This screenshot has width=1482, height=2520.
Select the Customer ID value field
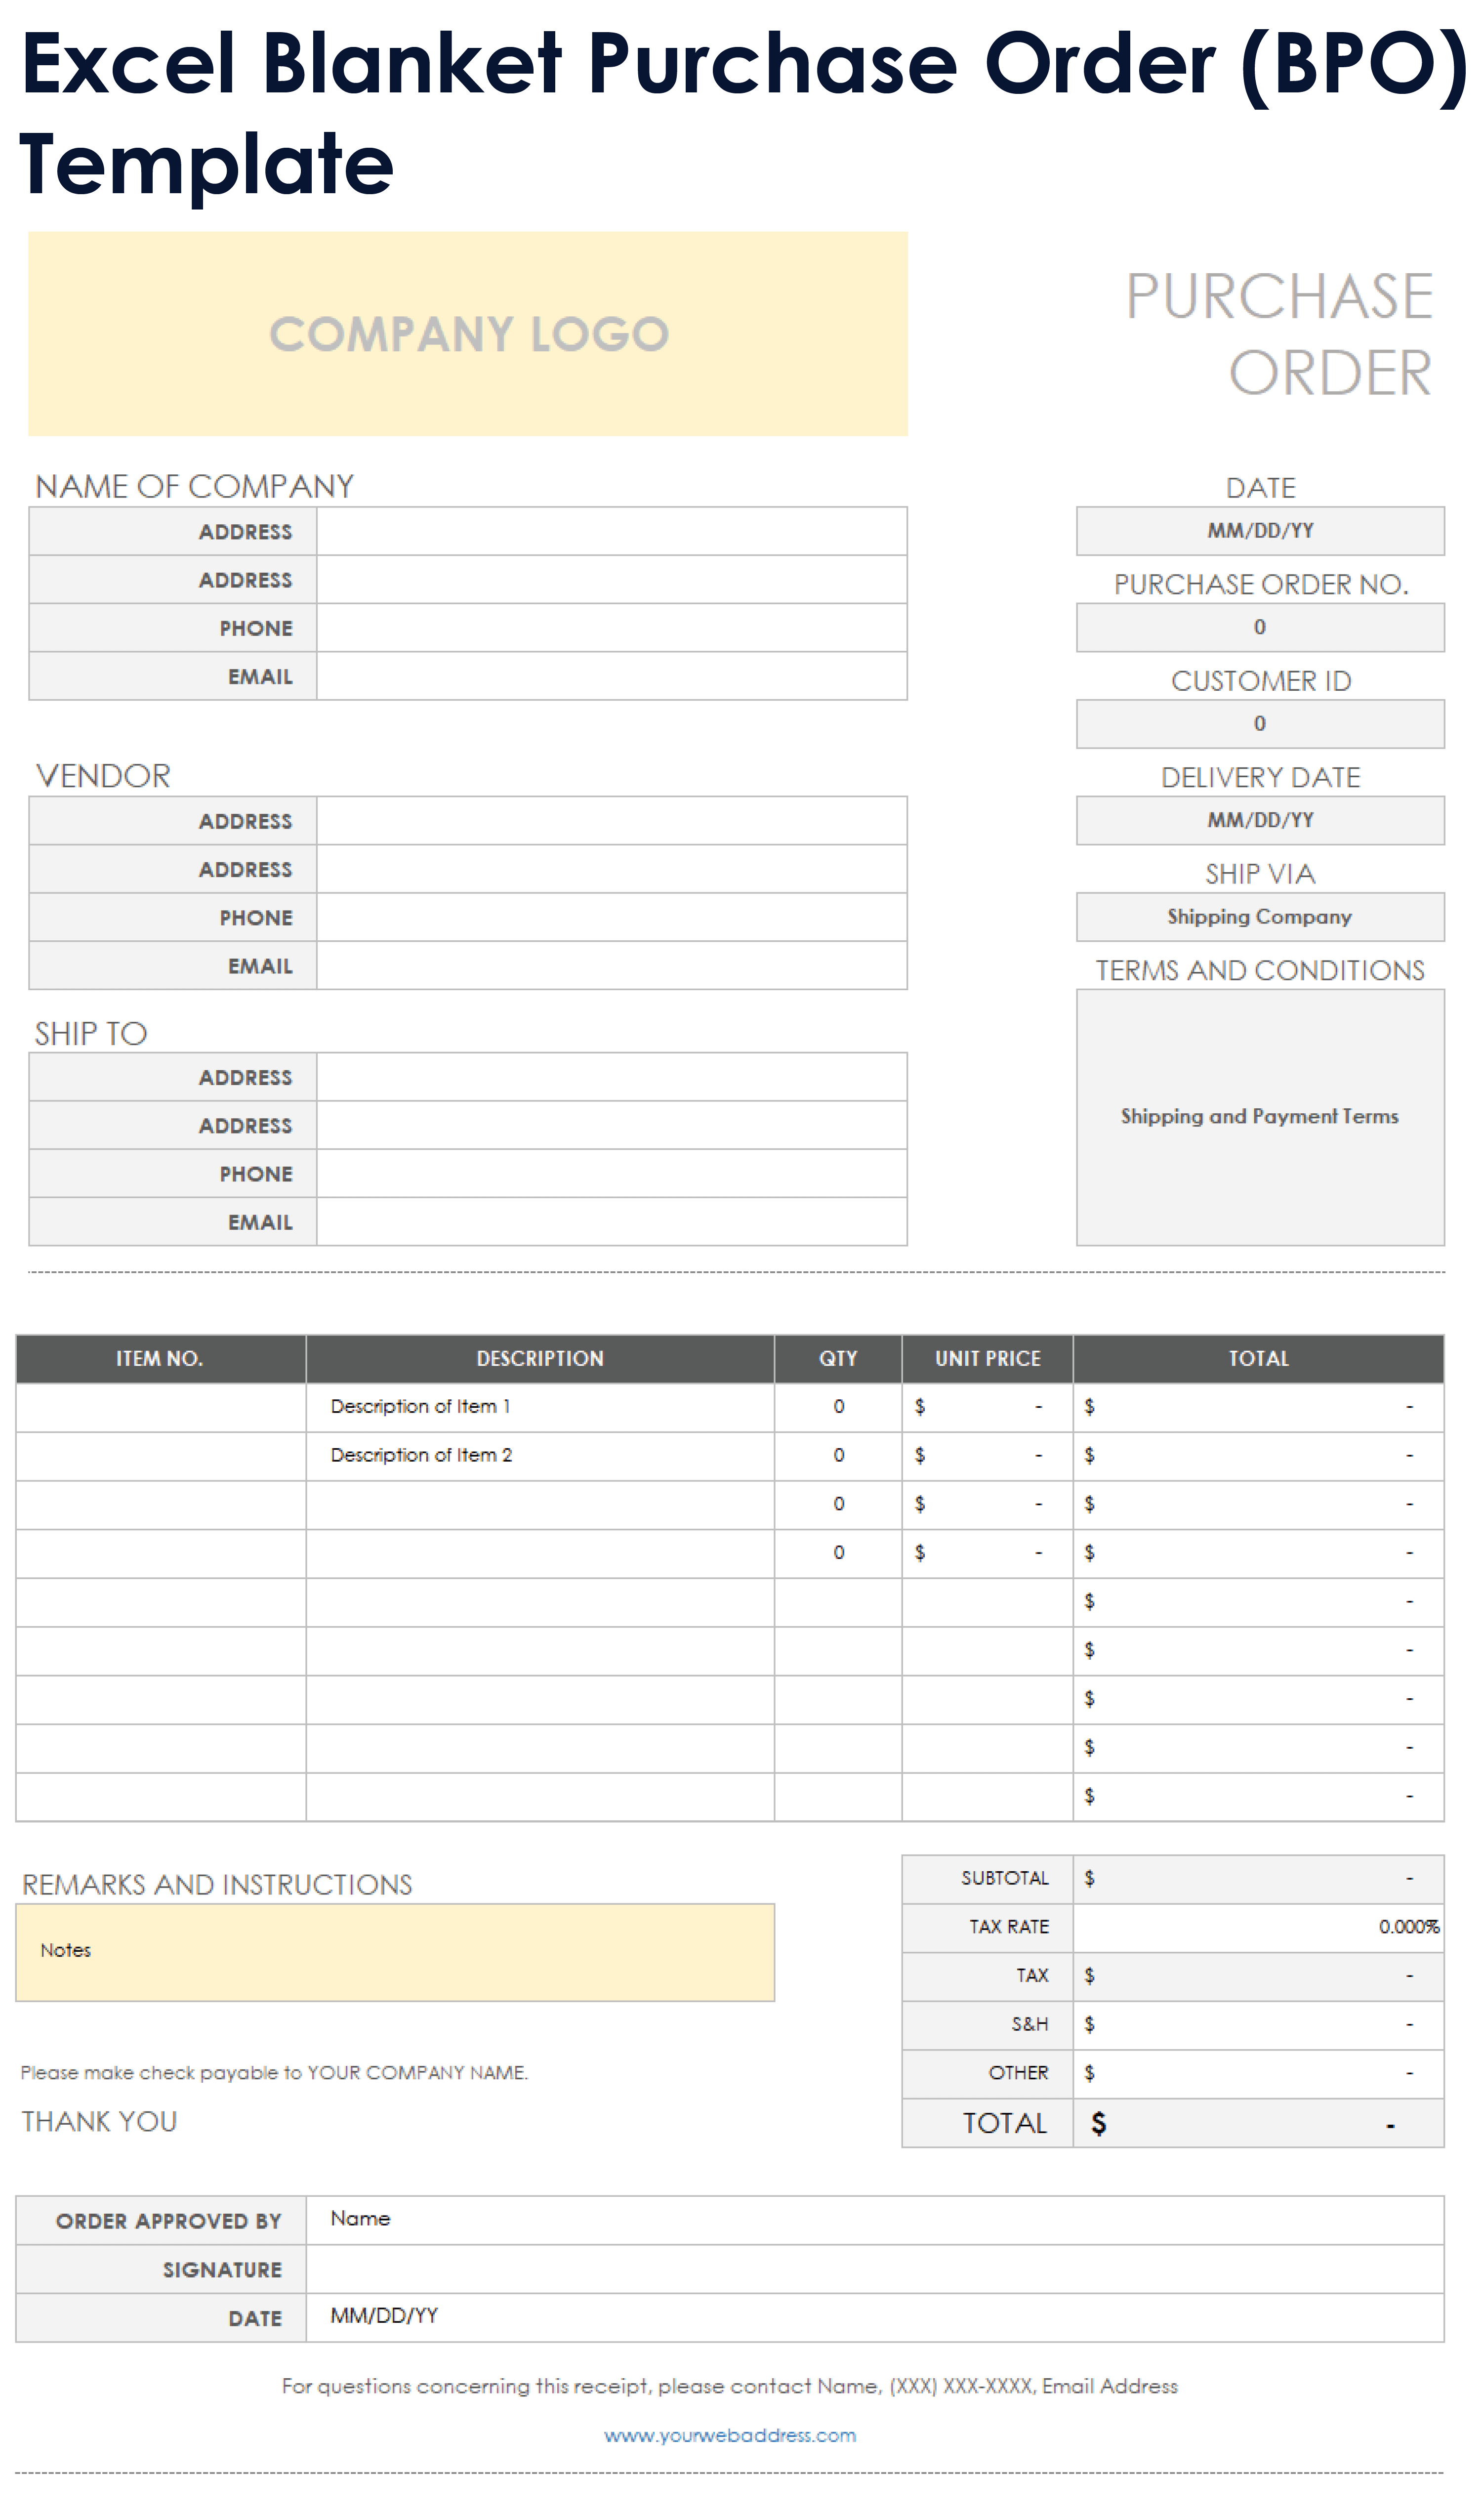1260,724
